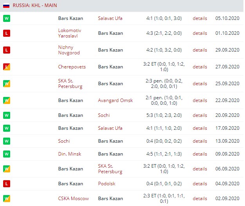Image resolution: width=245 pixels, height=206 pixels.
Task: Click the loss badge for 29.09.2020 match
Action: [6, 50]
